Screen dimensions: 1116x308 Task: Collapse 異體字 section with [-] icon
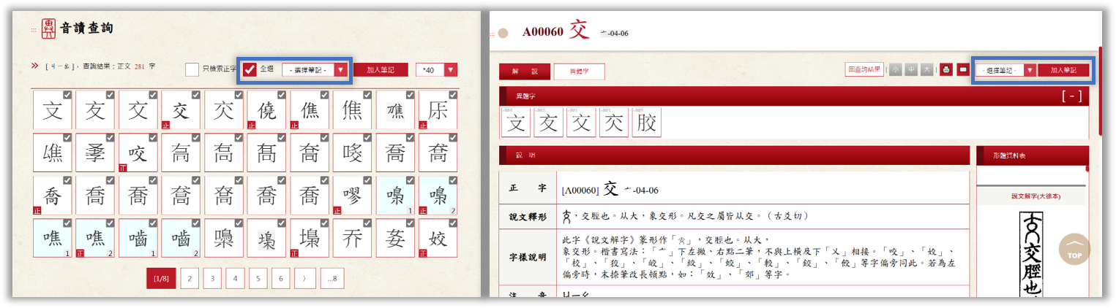1071,96
